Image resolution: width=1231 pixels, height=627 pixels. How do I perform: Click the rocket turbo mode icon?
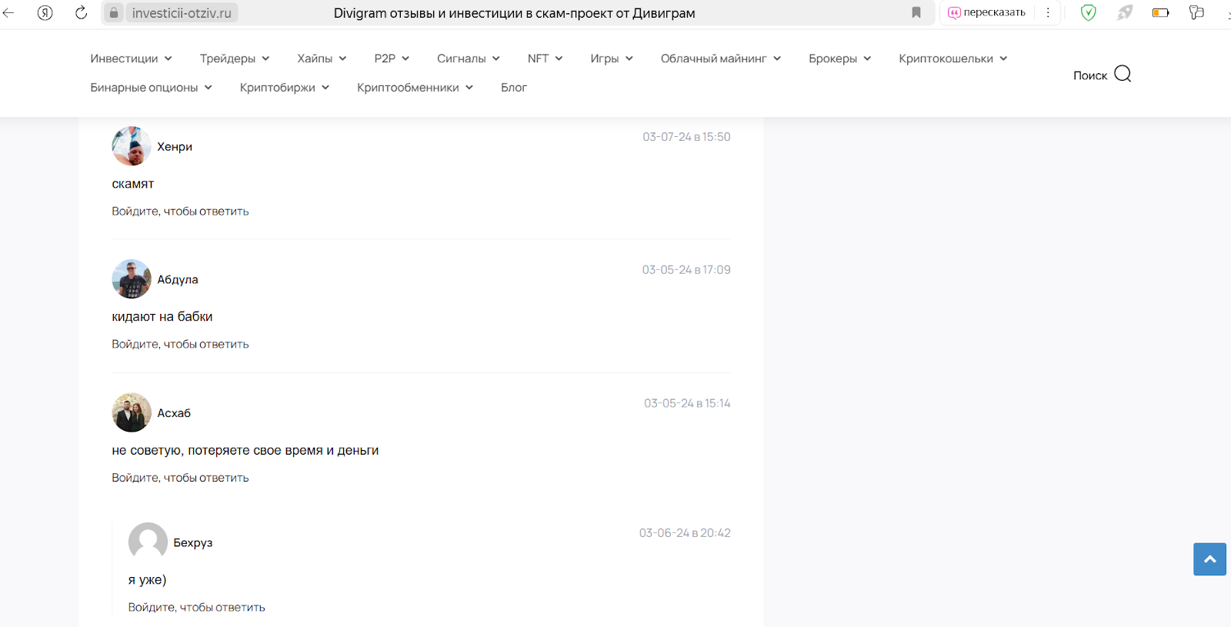pos(1125,13)
